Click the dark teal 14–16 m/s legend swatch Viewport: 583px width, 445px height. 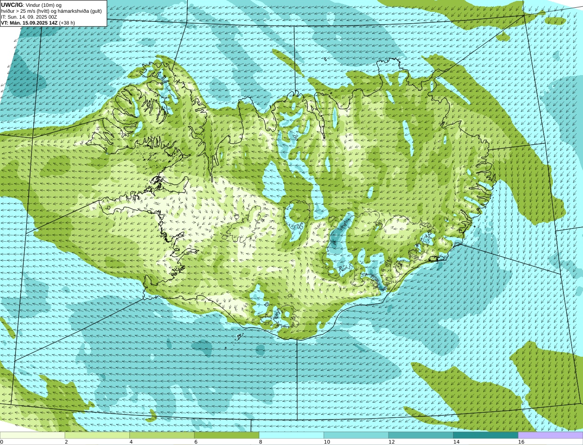pyautogui.click(x=486, y=435)
